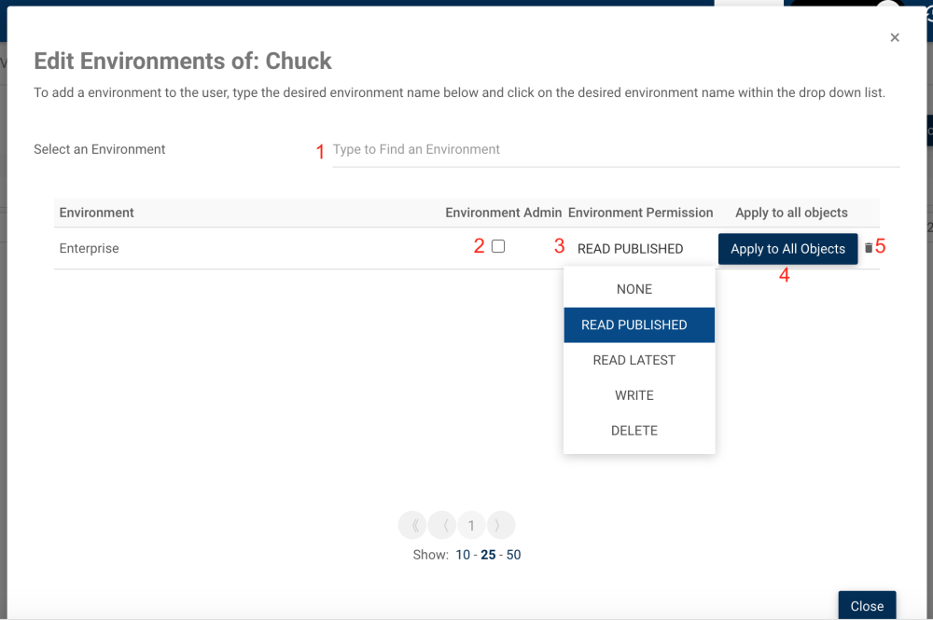The width and height of the screenshot is (933, 620).
Task: Select page 1 in pagination
Action: coord(471,526)
